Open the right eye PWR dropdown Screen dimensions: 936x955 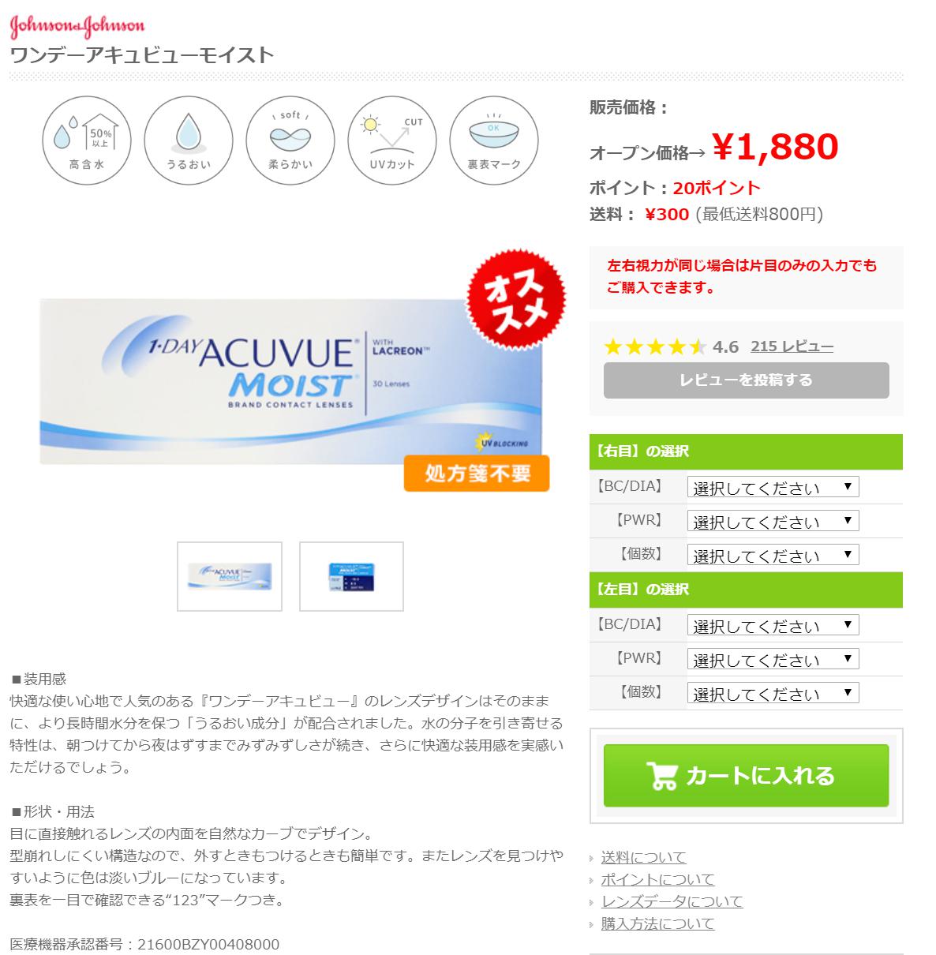[773, 521]
